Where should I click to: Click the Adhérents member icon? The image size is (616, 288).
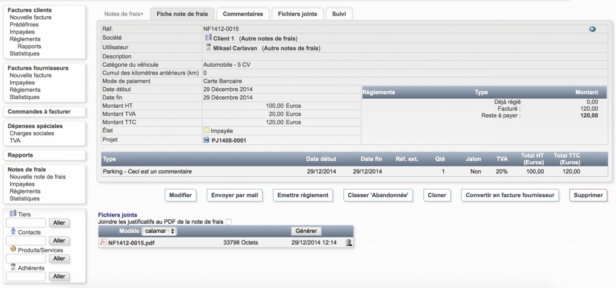tap(13, 267)
